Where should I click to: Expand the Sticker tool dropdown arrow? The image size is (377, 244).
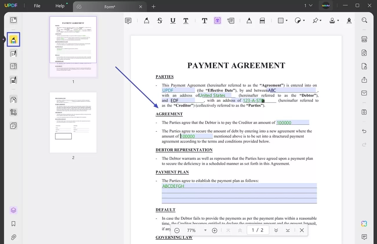point(304,21)
